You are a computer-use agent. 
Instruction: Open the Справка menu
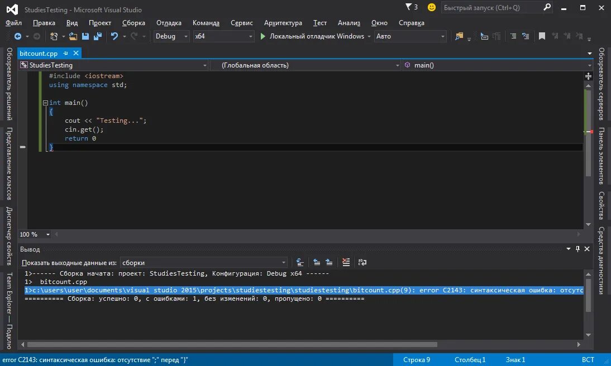point(412,23)
